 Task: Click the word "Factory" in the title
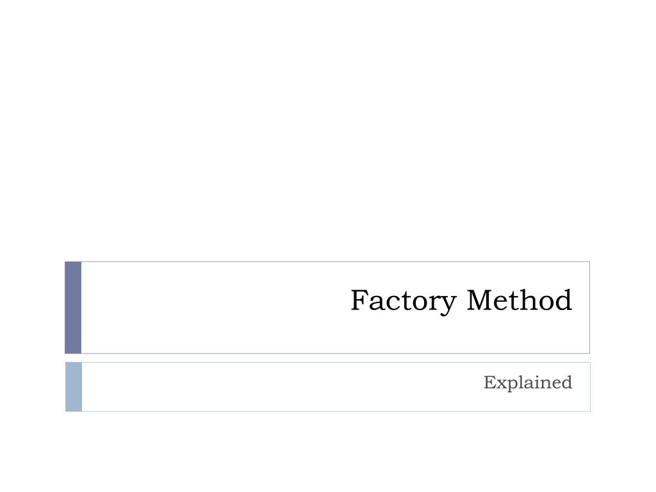[404, 301]
